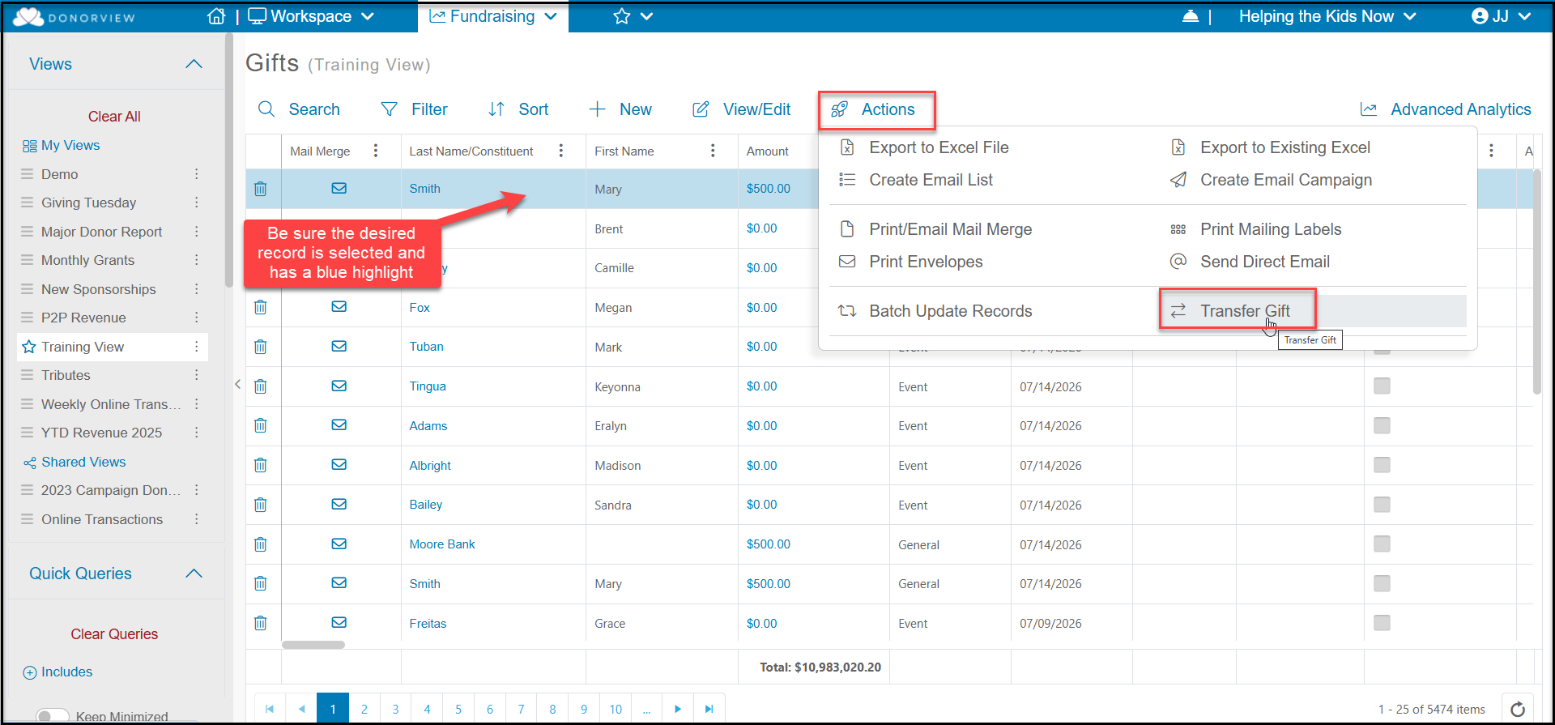
Task: Check the box in Tingua row
Action: [1382, 386]
